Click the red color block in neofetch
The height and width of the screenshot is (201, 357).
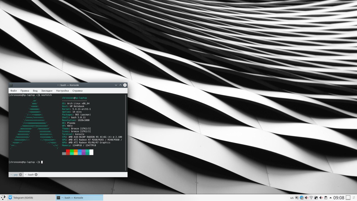(68, 152)
